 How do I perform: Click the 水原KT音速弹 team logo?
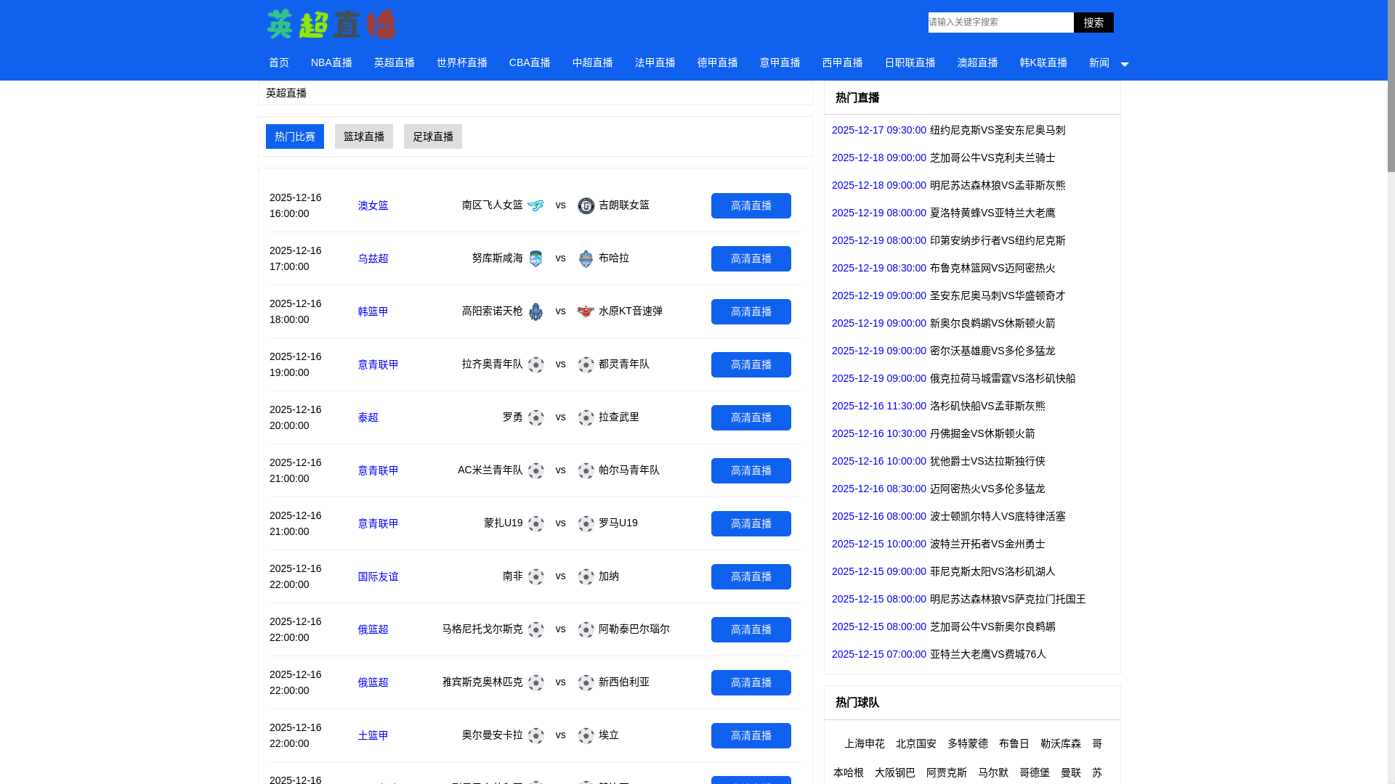586,311
